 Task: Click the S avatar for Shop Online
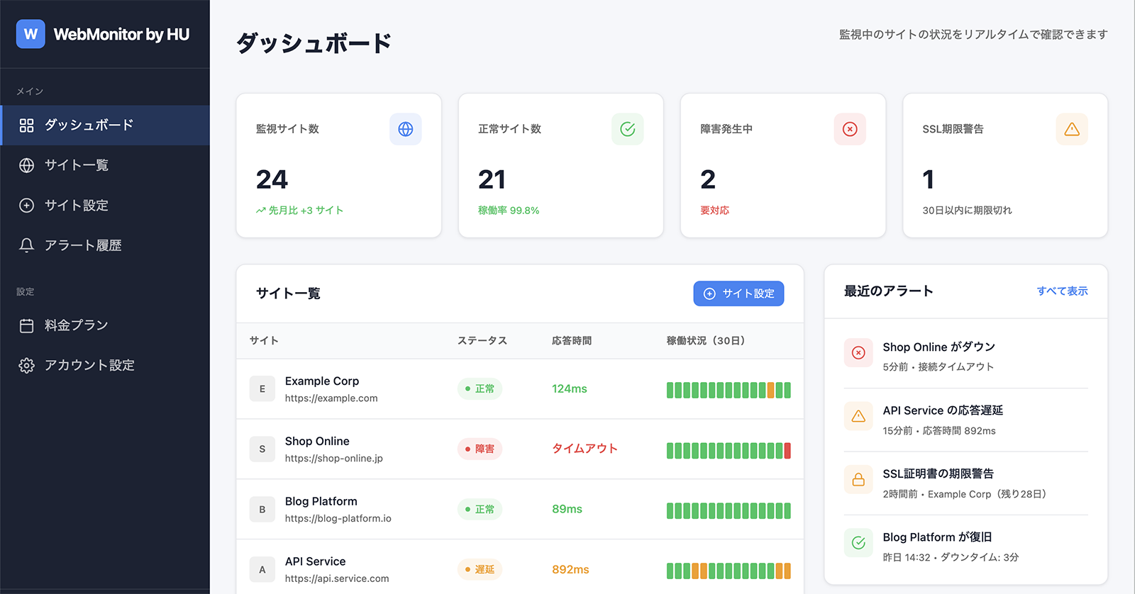point(262,449)
